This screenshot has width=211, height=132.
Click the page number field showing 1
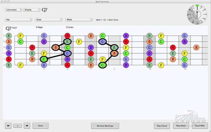17,126
